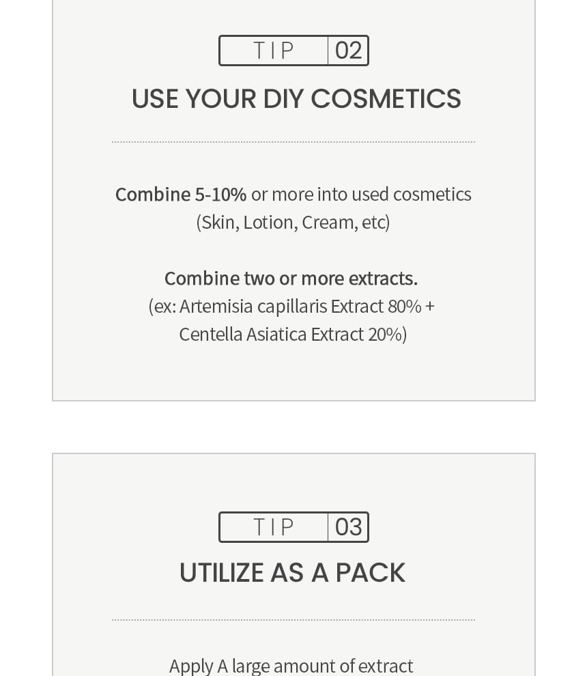Image resolution: width=587 pixels, height=676 pixels.
Task: Click the TIP 03 badge label
Action: tap(293, 527)
